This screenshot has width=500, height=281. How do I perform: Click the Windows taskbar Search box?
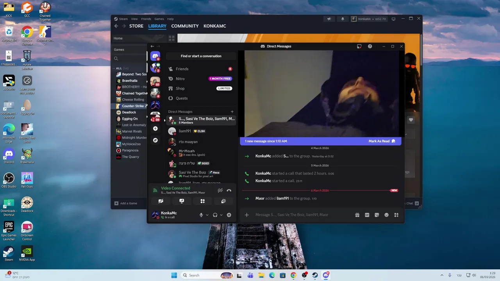point(207,275)
